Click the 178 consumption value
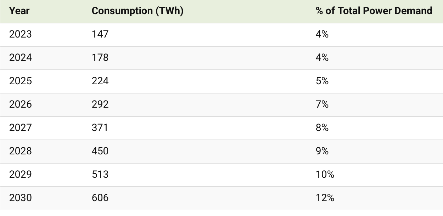Viewport: 443px width, 216px height. coord(100,58)
